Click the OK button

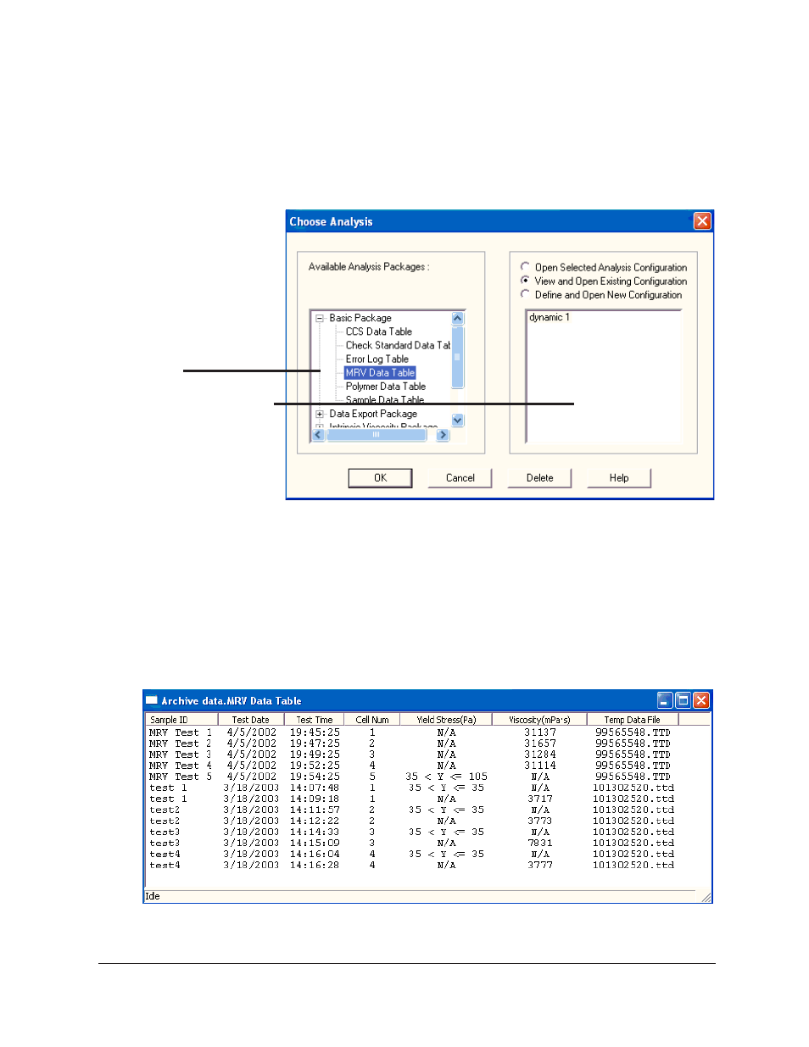coord(380,478)
